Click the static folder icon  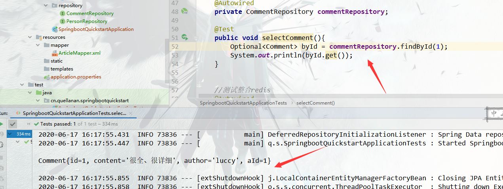(47, 61)
